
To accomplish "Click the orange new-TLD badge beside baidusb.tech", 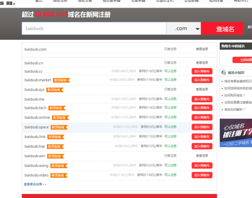I will click(57, 108).
